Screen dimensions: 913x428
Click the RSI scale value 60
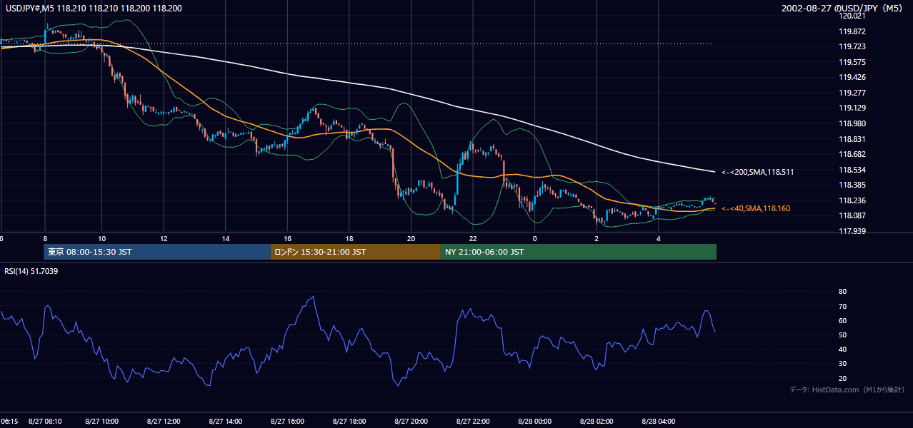(842, 320)
